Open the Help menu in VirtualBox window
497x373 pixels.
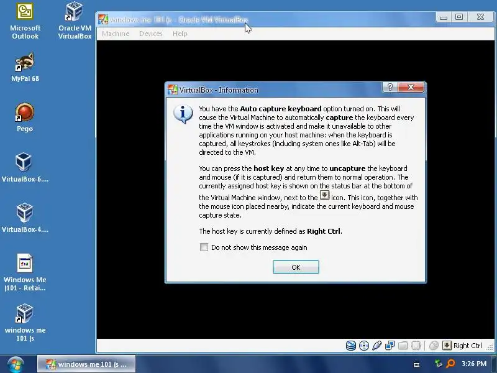click(x=180, y=34)
